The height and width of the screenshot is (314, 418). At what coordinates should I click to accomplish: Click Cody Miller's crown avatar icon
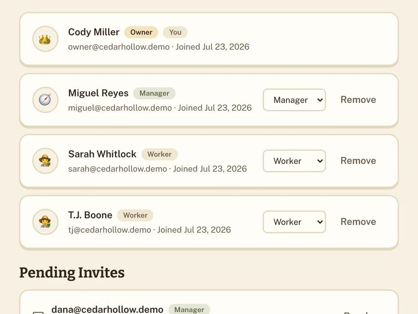(45, 39)
